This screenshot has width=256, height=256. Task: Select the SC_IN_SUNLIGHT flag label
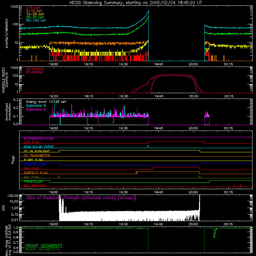[37, 151]
